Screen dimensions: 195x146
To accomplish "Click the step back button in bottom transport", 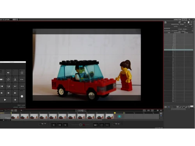I will point(65,125).
